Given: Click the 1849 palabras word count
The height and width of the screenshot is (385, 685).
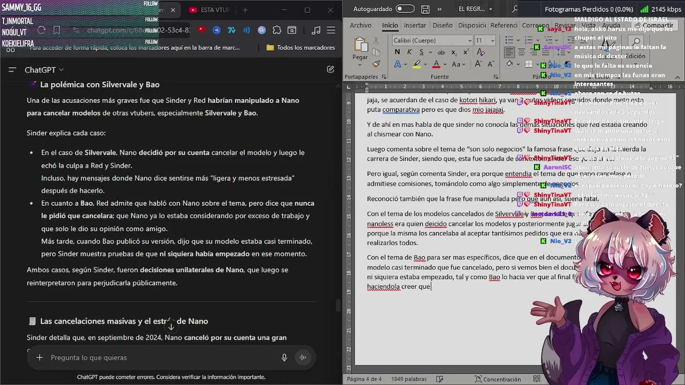Looking at the screenshot, I should click(409, 379).
